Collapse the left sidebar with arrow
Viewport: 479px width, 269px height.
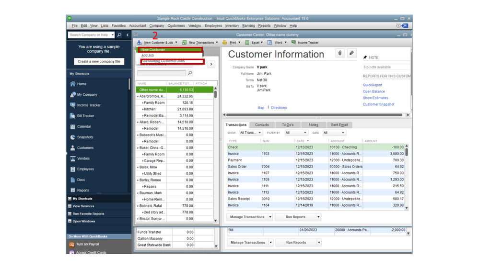[128, 35]
